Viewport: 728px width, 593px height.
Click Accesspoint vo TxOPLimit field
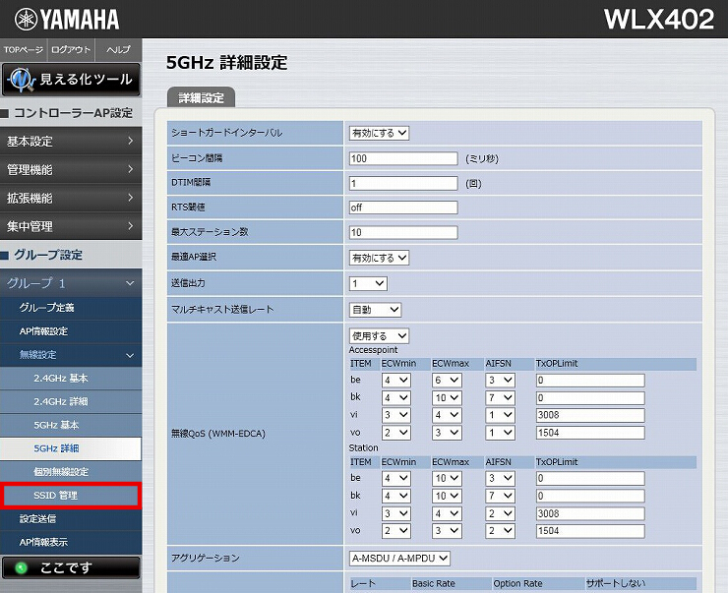590,433
